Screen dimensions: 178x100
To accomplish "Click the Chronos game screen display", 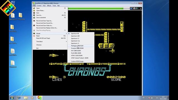I will (x=87, y=53).
